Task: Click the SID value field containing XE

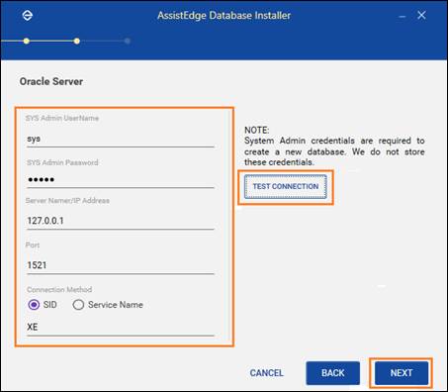Action: (x=121, y=328)
